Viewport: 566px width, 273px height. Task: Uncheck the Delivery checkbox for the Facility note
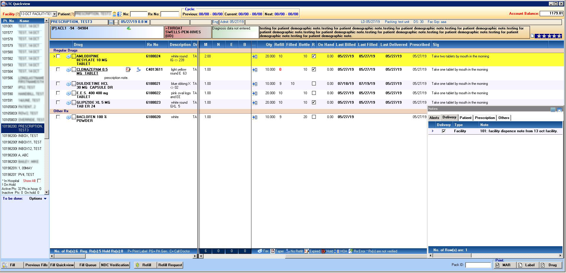click(444, 131)
